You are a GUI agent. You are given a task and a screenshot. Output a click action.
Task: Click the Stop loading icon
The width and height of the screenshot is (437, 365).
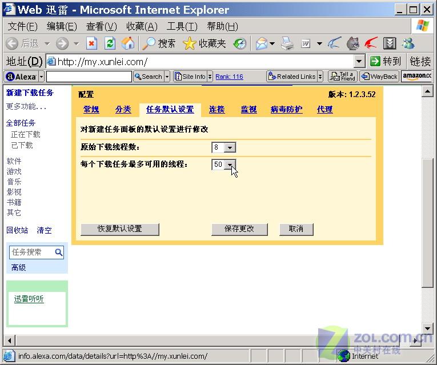[92, 43]
